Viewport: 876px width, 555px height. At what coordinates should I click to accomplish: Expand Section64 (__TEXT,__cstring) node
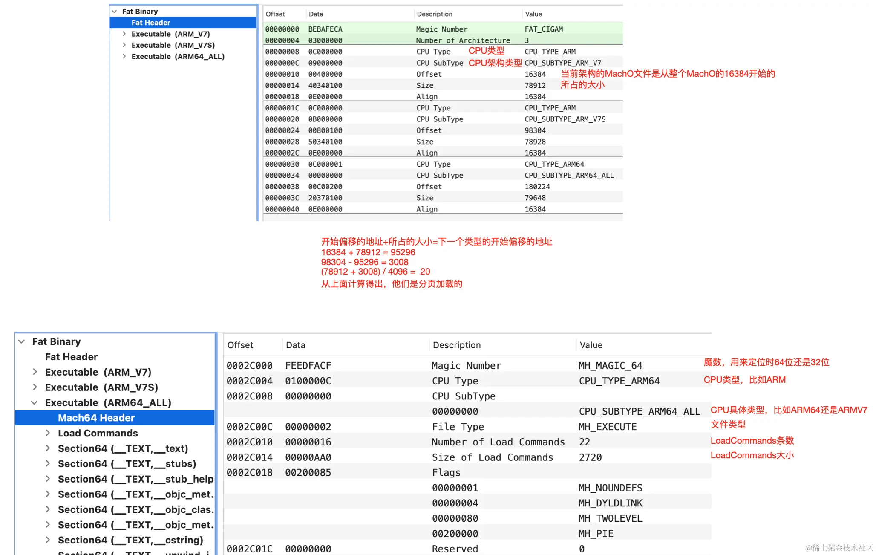pyautogui.click(x=48, y=540)
